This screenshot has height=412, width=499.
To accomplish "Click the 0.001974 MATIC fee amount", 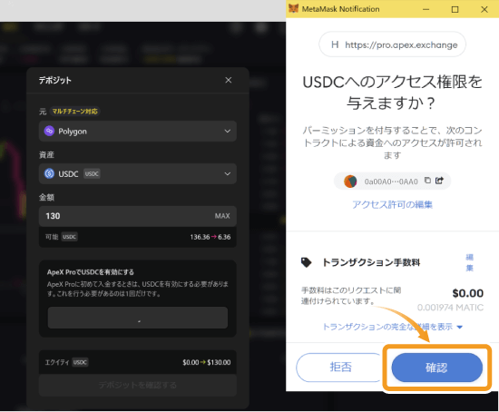I will pos(450,308).
